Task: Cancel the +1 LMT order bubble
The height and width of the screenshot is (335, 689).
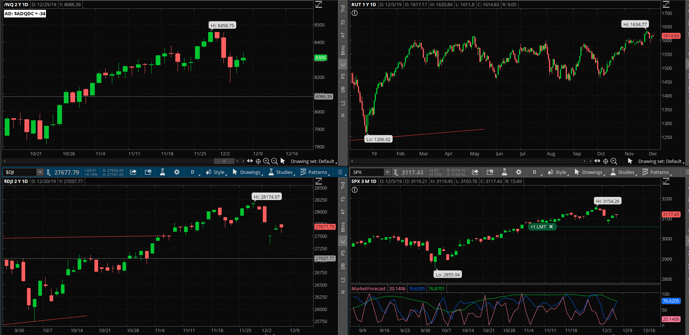Action: click(551, 227)
